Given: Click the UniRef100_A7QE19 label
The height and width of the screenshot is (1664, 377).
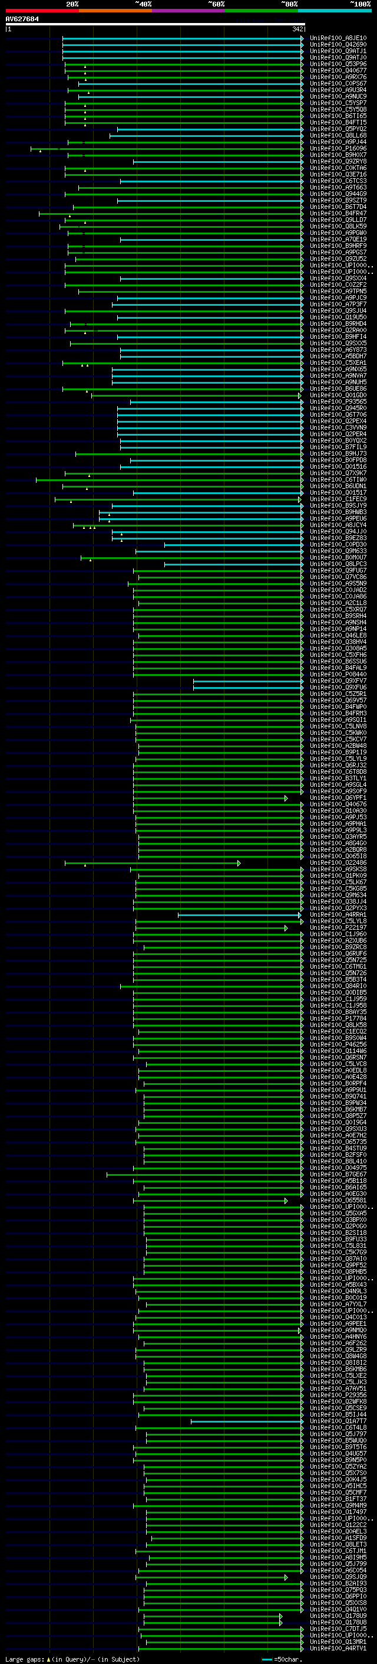Looking at the screenshot, I should coord(338,240).
